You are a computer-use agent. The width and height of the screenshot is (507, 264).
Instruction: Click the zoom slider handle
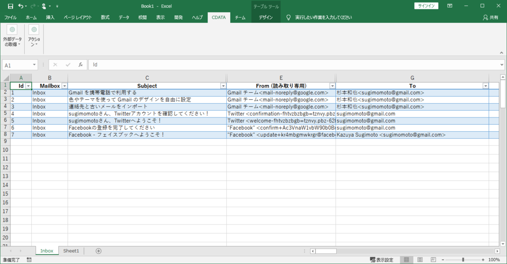[x=463, y=260]
